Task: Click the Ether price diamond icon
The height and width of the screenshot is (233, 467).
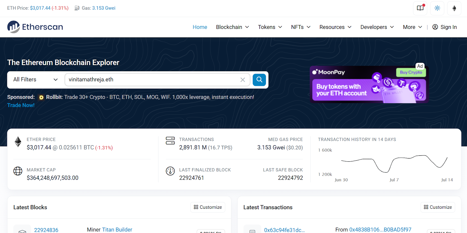Action: click(x=18, y=142)
